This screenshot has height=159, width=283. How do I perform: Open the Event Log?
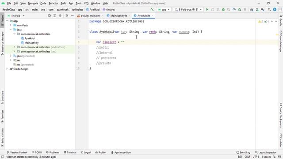(x=243, y=152)
